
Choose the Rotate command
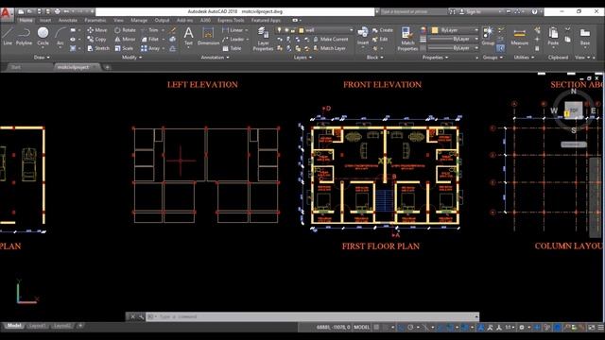(125, 30)
